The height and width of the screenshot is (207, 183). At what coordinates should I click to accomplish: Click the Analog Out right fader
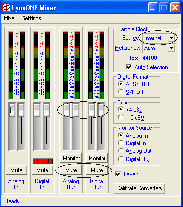coord(76,110)
